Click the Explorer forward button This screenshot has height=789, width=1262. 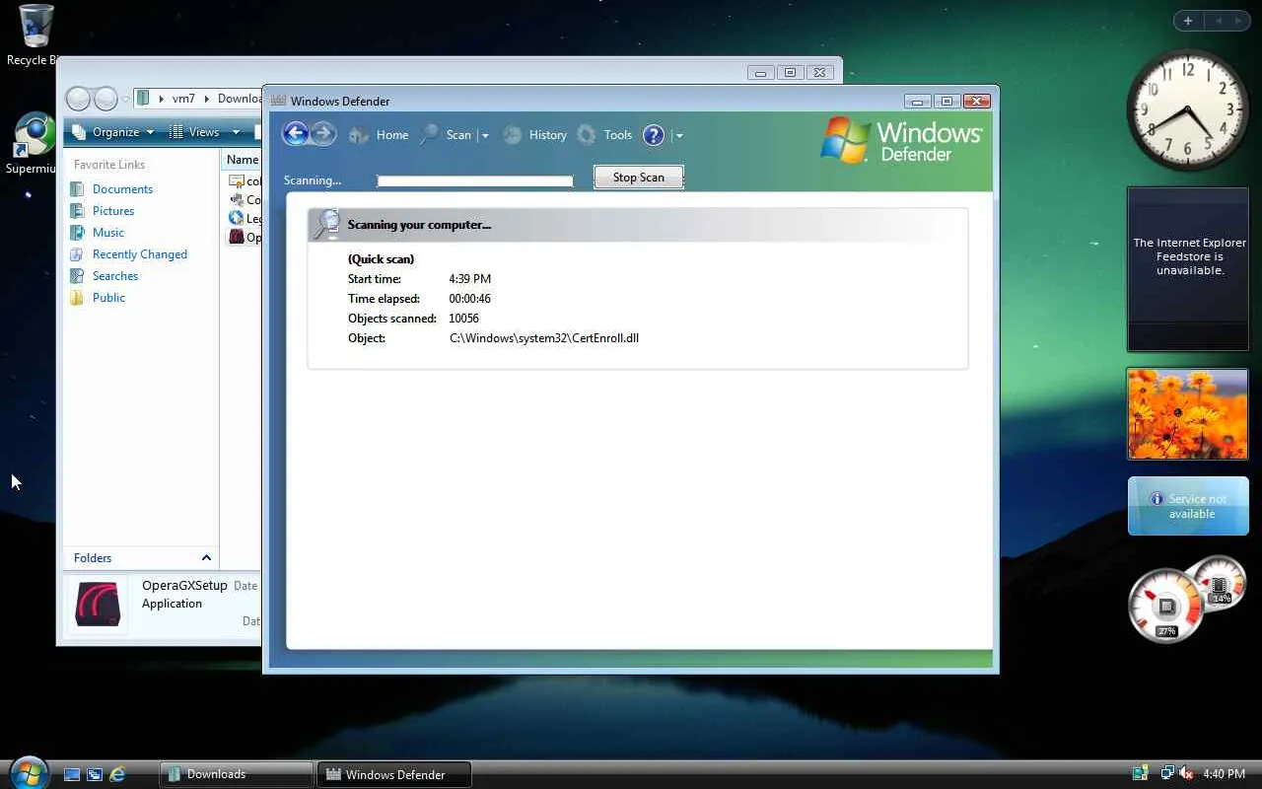click(x=105, y=99)
